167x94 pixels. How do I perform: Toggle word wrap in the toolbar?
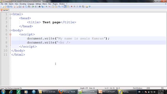59,7
